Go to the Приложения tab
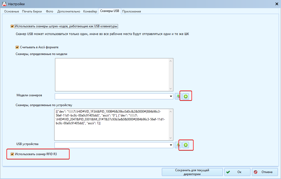This screenshot has height=179, width=281. (132, 11)
